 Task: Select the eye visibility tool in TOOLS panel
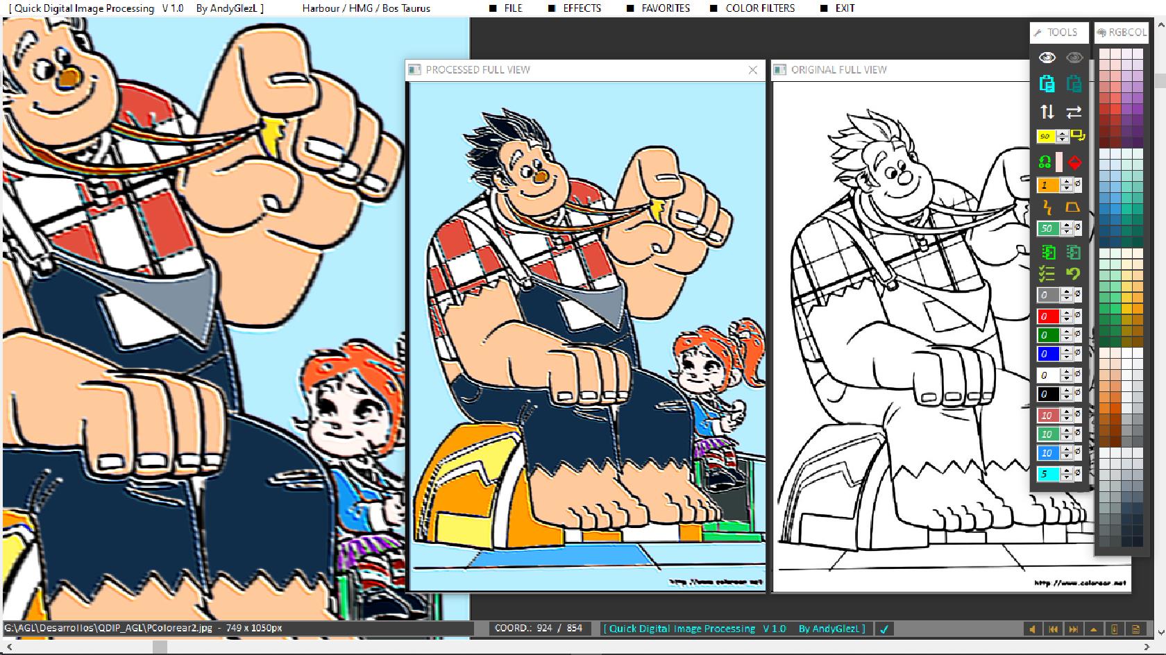1047,58
